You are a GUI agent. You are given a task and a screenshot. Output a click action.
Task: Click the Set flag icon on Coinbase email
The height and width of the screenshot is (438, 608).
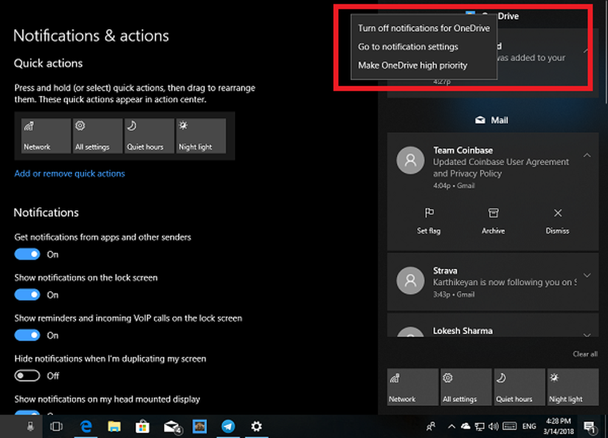click(x=429, y=214)
